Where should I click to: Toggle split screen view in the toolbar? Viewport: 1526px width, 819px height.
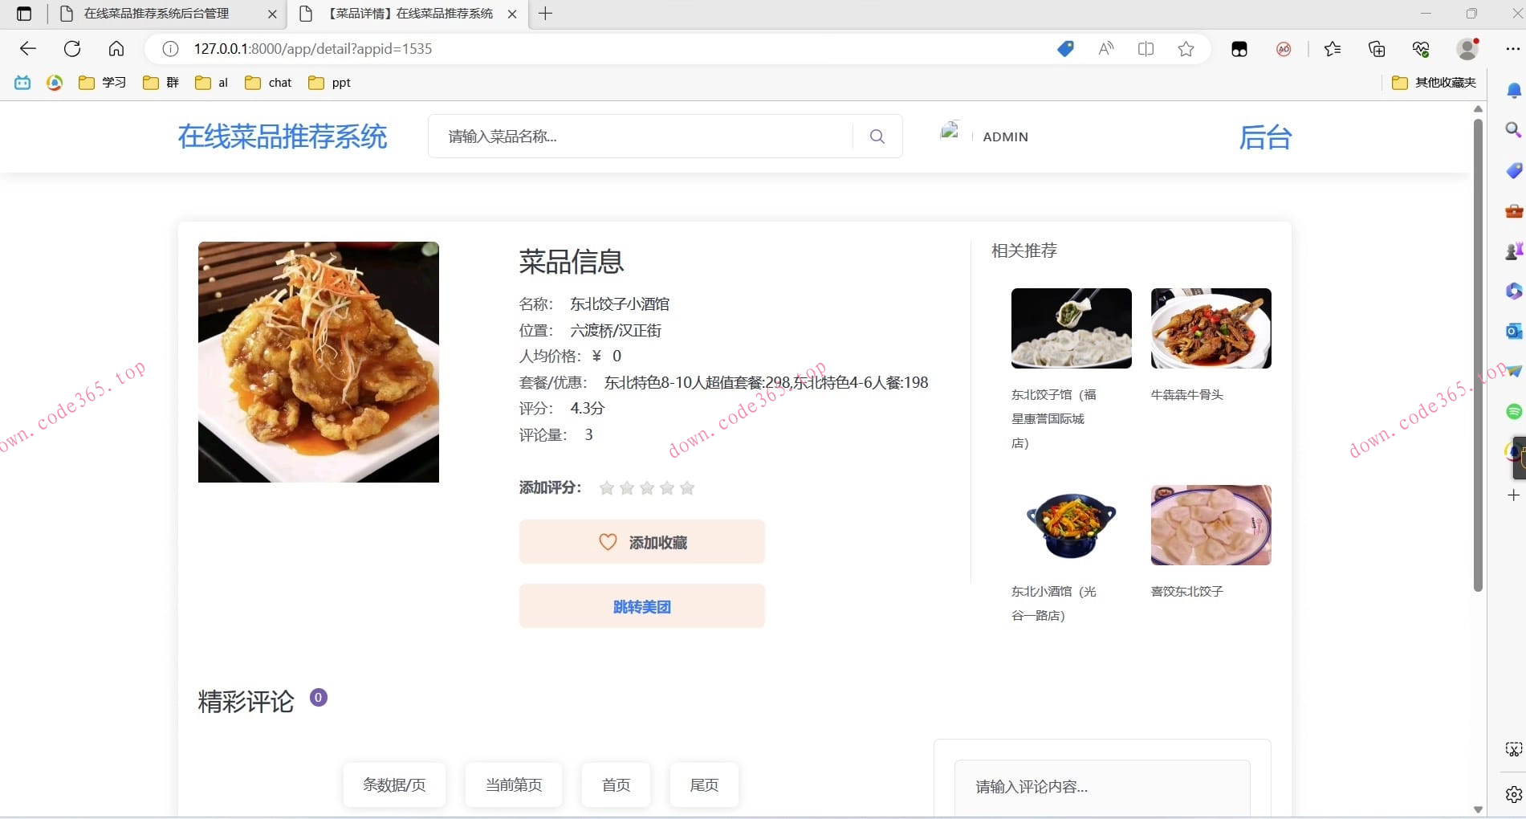1146,48
